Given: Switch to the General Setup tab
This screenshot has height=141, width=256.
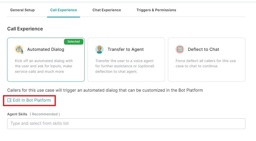Looking at the screenshot, I should 22,10.
